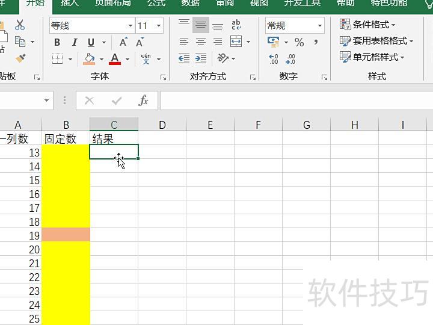Image resolution: width=433 pixels, height=325 pixels.
Task: Select column D header
Action: (x=162, y=125)
